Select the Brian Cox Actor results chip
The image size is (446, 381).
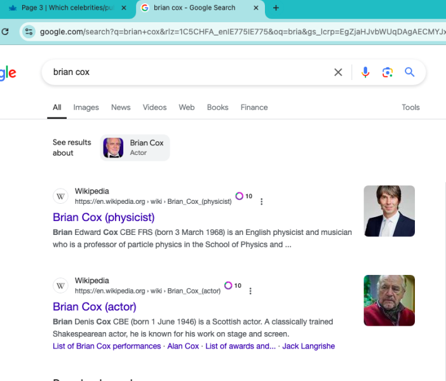coord(135,147)
